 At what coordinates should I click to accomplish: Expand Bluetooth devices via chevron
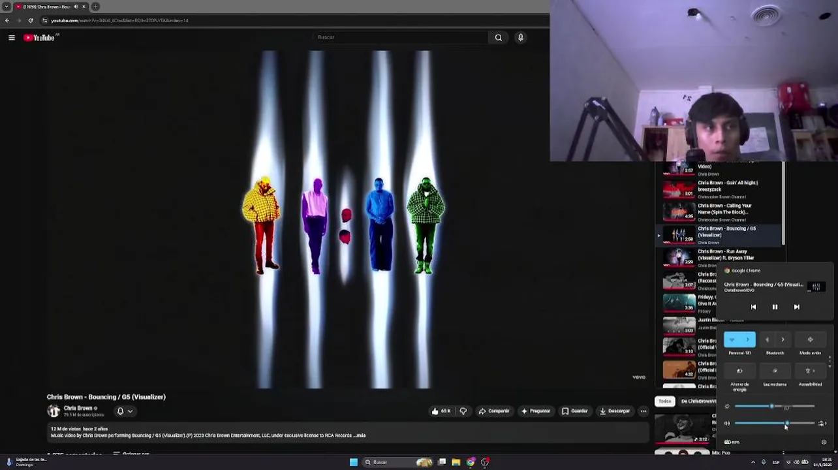click(x=783, y=339)
